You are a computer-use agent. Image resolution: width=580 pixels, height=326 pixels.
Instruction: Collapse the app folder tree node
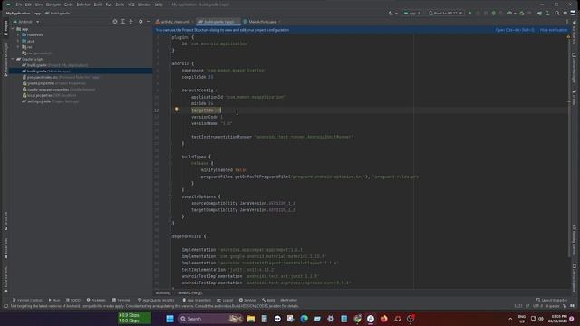[x=14, y=29]
